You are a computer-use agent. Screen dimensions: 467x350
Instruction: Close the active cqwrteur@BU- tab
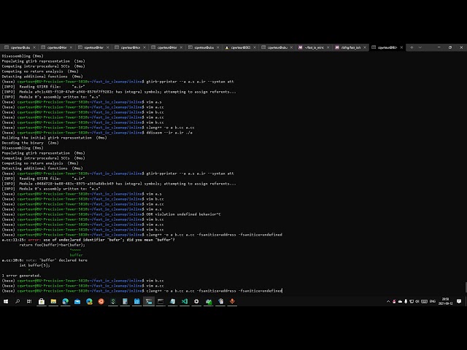point(401,47)
